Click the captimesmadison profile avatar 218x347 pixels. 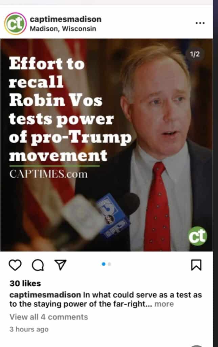pos(15,23)
